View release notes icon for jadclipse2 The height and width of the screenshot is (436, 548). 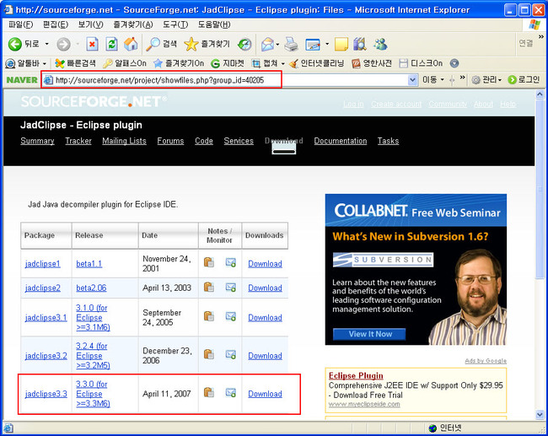(x=208, y=287)
